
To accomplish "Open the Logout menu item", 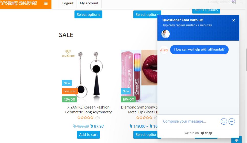I will 68,3.
